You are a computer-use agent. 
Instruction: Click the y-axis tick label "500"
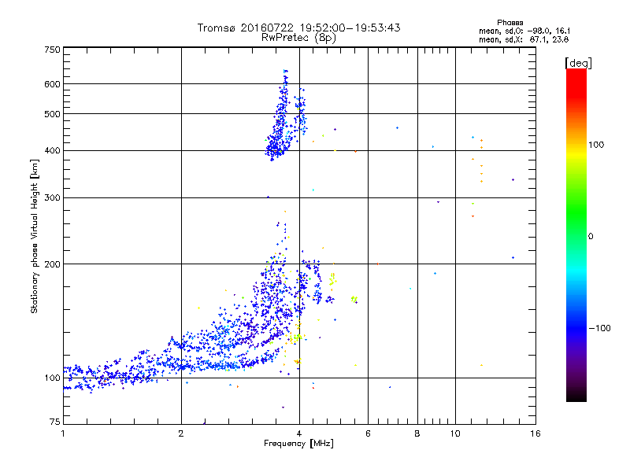tap(53, 114)
